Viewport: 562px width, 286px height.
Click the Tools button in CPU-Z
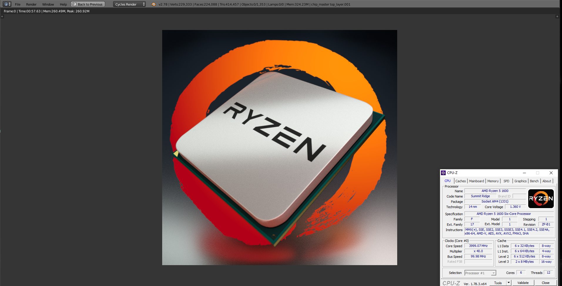[x=498, y=283]
